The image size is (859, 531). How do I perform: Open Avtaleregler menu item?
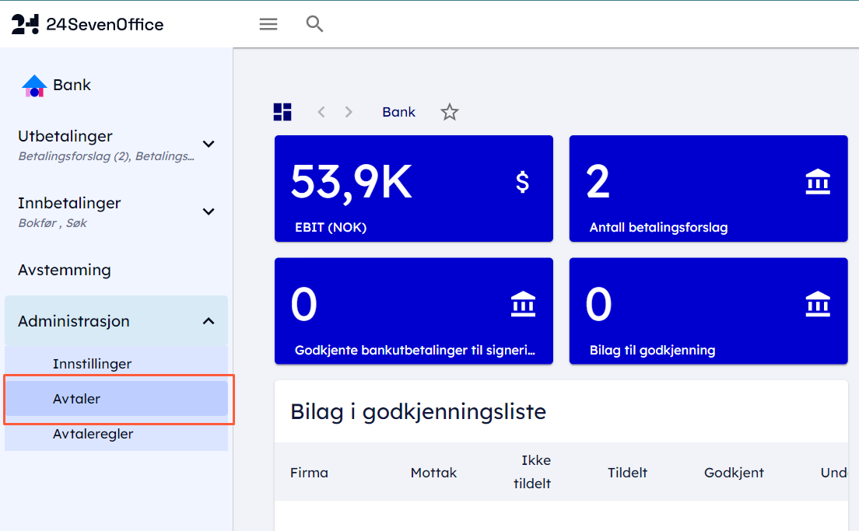93,434
